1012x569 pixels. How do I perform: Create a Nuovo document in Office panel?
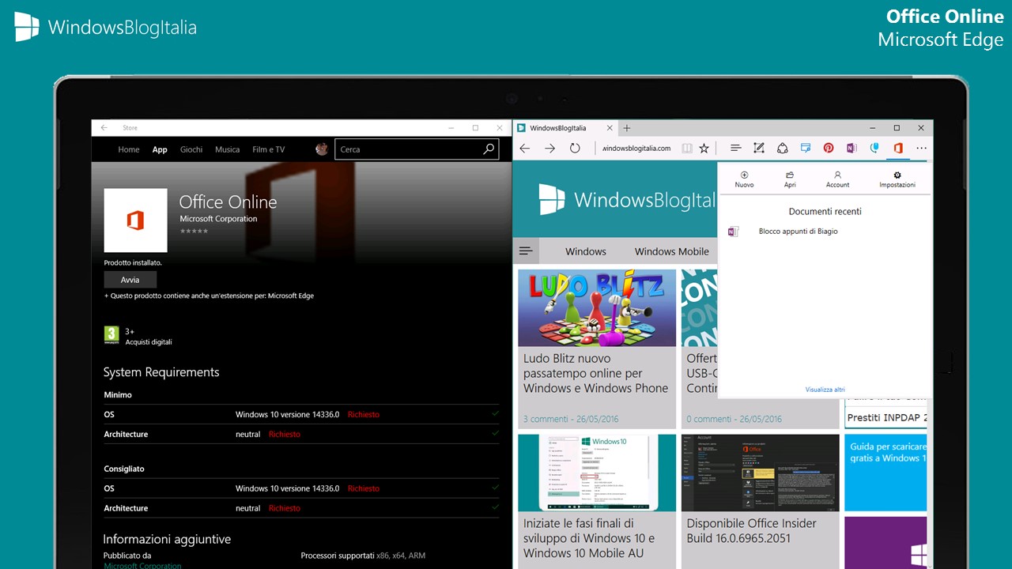(744, 179)
